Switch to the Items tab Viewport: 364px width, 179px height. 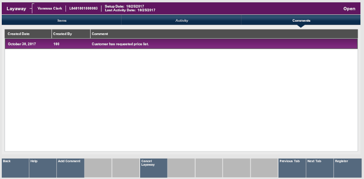(62, 20)
